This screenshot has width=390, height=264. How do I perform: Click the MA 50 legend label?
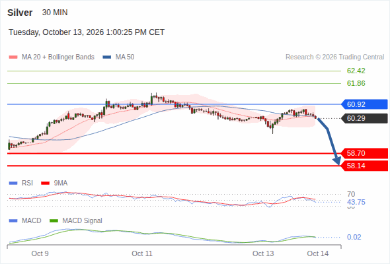125,57
